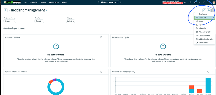The image size is (216, 95).
Task: Click the dashboard three-dot menu button
Action: 213,10
